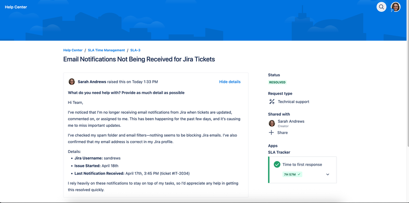Click the ticket title heading

(x=139, y=59)
